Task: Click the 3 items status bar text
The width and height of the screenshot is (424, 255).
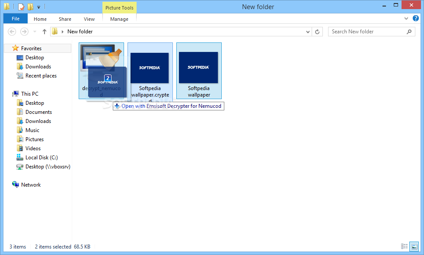Action: click(x=18, y=247)
